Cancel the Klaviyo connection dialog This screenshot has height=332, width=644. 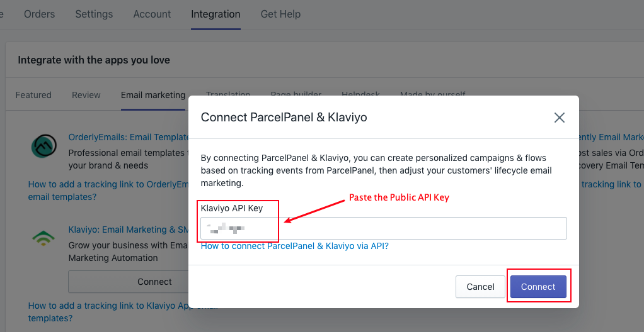click(480, 287)
